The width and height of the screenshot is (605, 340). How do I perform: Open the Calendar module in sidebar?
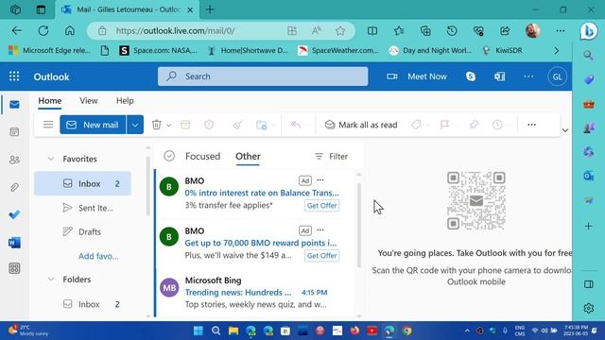click(15, 132)
